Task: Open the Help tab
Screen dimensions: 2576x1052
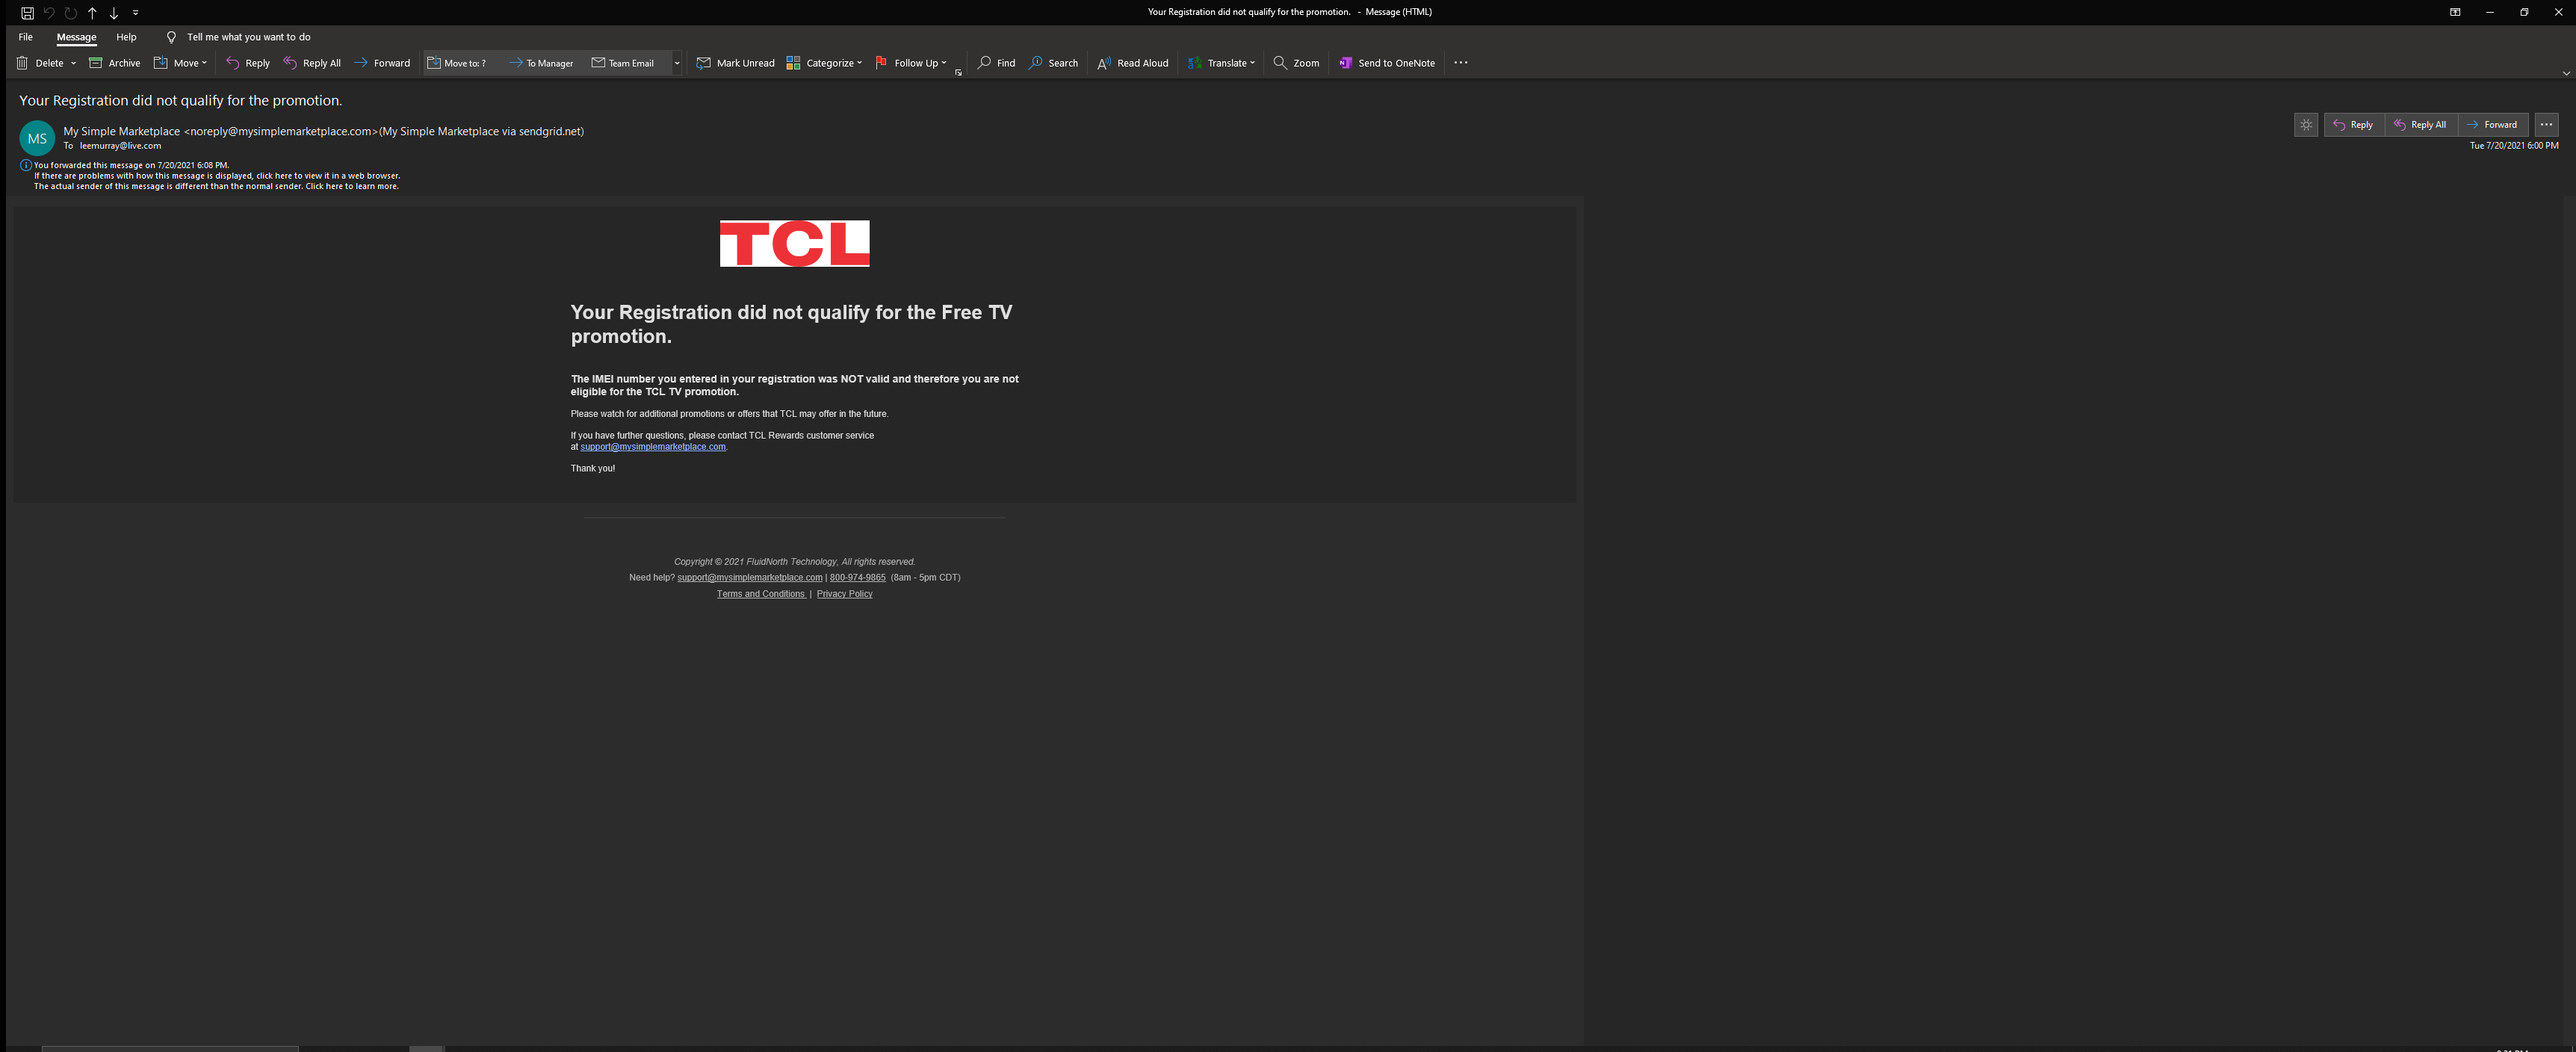Action: (x=126, y=37)
